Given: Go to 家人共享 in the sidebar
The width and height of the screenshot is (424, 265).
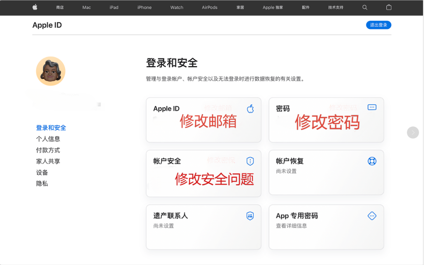Looking at the screenshot, I should tap(48, 161).
